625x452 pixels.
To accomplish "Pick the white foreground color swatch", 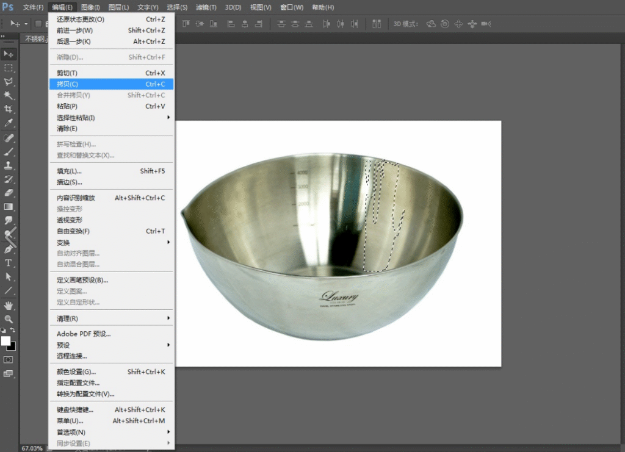I will (5, 342).
